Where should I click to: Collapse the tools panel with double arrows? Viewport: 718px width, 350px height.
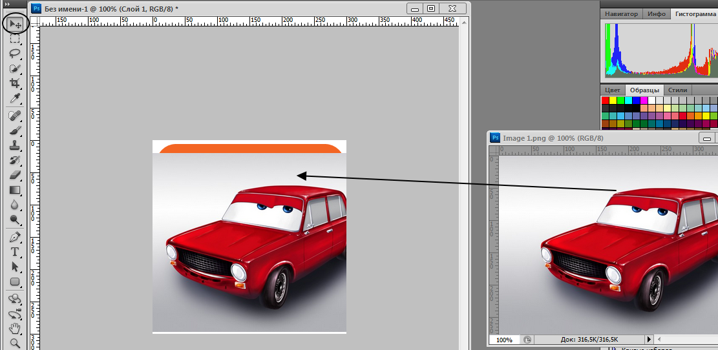(7, 4)
